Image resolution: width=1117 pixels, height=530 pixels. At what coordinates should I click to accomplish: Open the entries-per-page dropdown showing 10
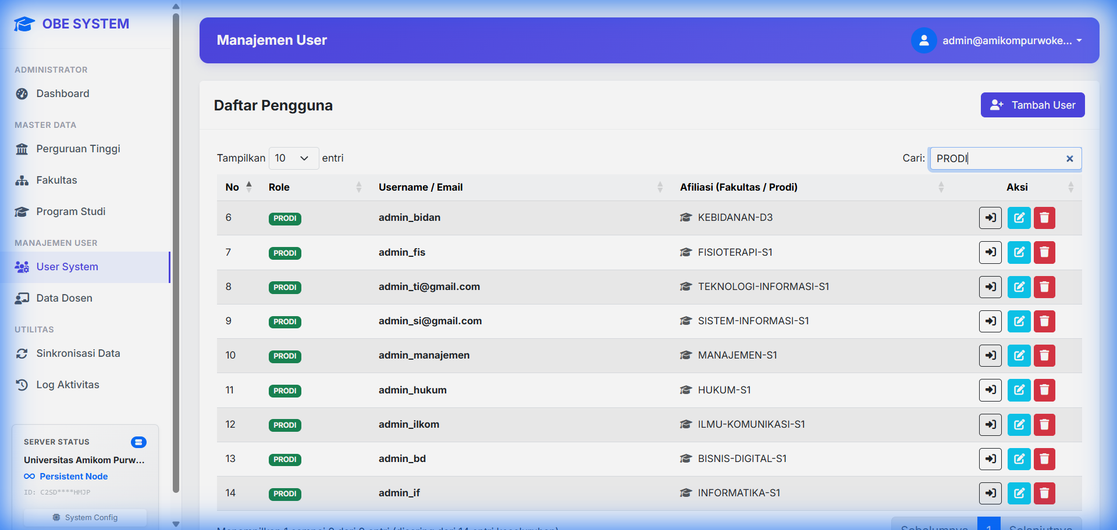tap(293, 158)
